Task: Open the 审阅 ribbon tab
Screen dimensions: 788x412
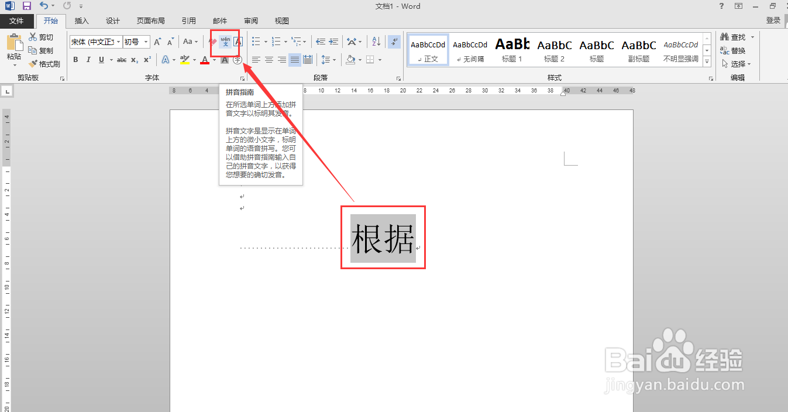Action: tap(250, 20)
